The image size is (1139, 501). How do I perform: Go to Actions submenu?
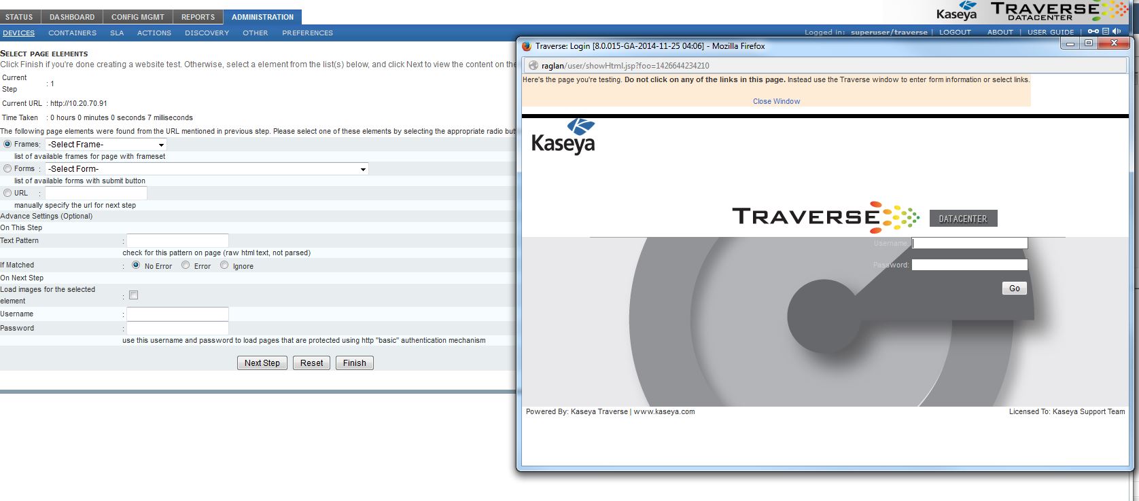[154, 33]
